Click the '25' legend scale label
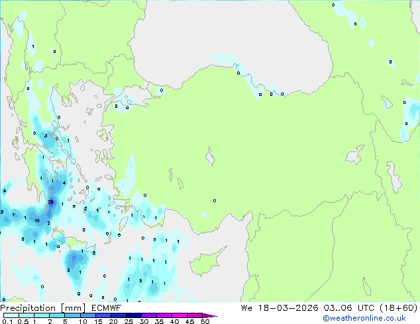This screenshot has width=420, height=324. pos(129,321)
